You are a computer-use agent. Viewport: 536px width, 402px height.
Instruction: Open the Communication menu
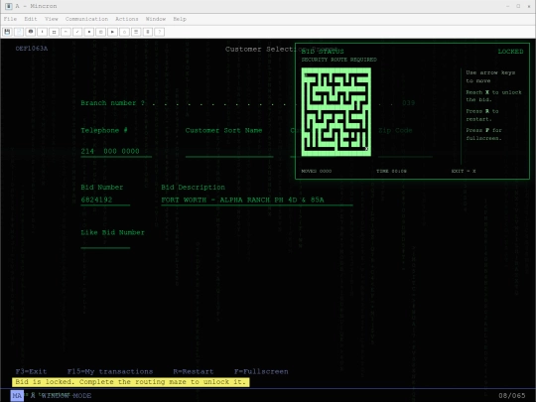pyautogui.click(x=86, y=19)
